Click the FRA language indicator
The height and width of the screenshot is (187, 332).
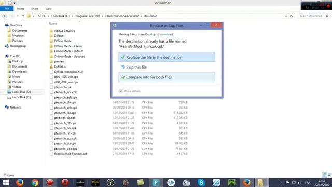pyautogui.click(x=308, y=182)
